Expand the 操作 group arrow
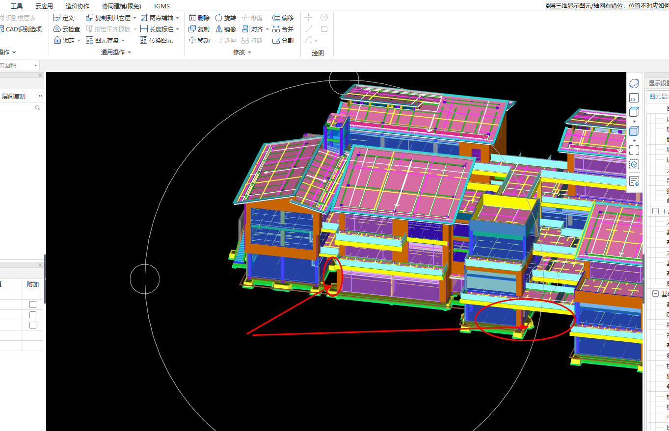The width and height of the screenshot is (669, 431). pos(14,52)
